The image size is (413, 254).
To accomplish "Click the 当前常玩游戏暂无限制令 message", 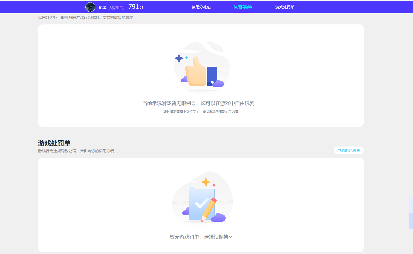I will [201, 103].
